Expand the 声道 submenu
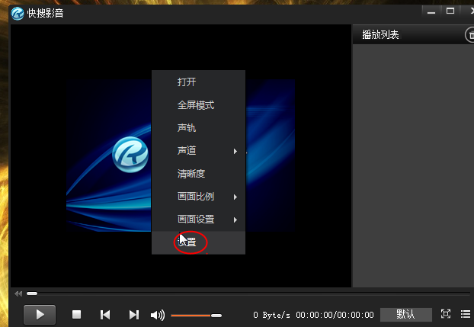The width and height of the screenshot is (474, 327). click(x=198, y=151)
